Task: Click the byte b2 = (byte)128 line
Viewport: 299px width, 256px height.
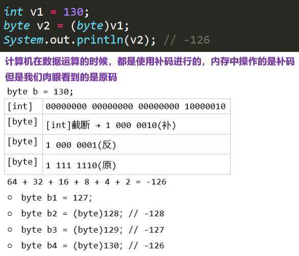Action: coord(93,214)
